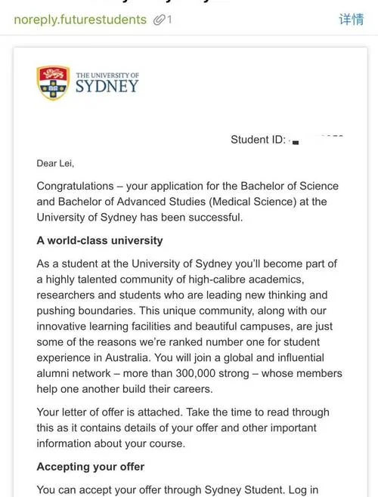Tap the Congratulations opening paragraph
This screenshot has height=497, width=378.
coord(187,202)
